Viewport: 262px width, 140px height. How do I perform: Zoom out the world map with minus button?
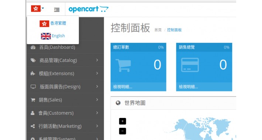point(123,131)
